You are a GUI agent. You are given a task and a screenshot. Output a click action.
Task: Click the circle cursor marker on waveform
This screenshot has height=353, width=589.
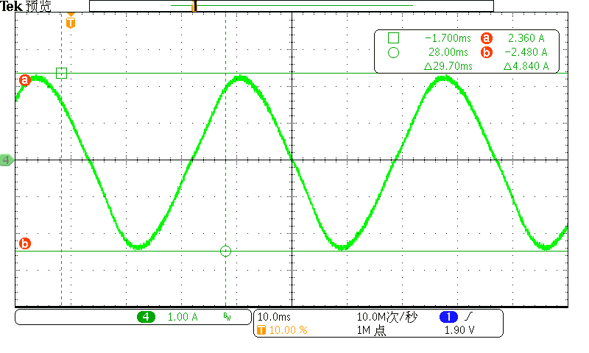[225, 252]
